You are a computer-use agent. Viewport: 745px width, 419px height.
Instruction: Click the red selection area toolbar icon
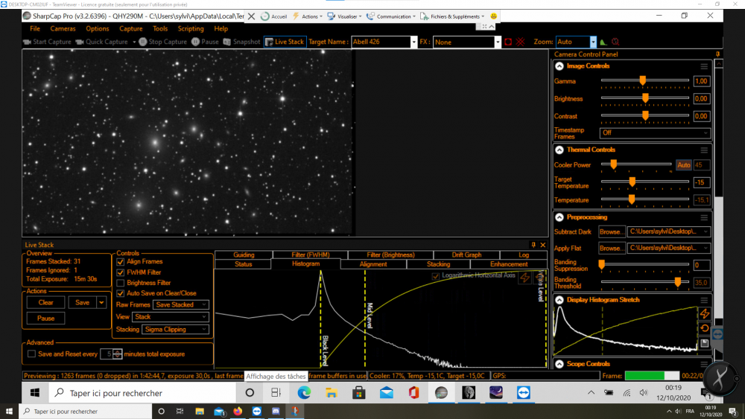click(x=508, y=42)
